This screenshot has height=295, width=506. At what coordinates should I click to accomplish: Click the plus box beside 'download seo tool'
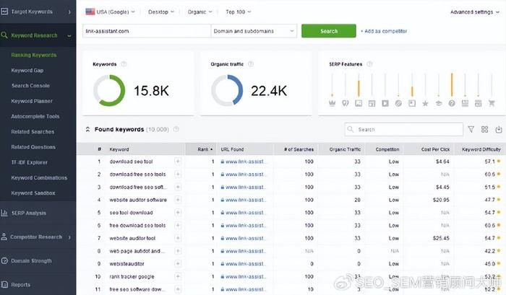point(178,162)
